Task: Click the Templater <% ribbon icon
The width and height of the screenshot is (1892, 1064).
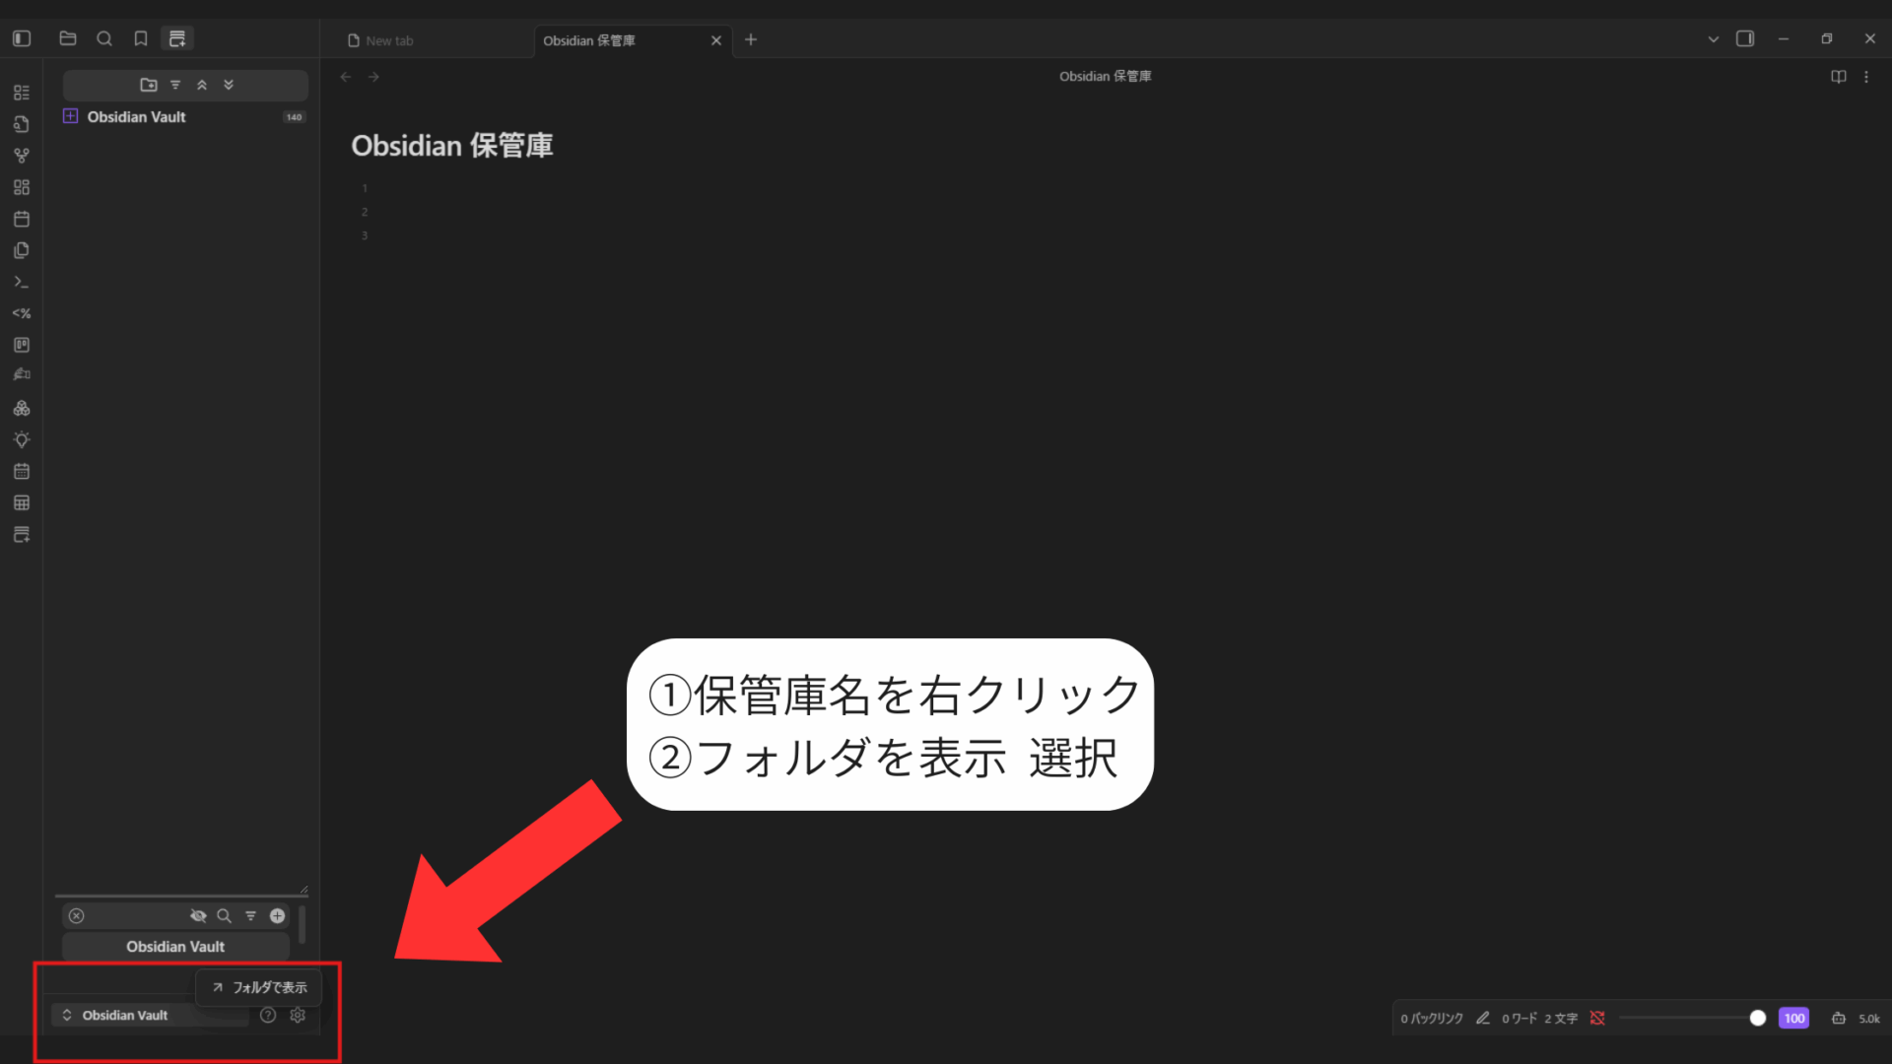Action: tap(22, 313)
